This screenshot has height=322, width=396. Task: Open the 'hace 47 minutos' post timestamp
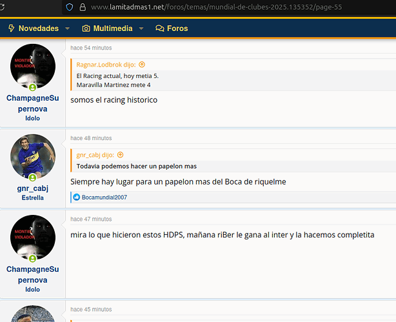91,219
